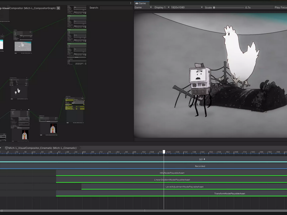This screenshot has width=287, height=215.
Task: Click the timeline playhead marker handle
Action: pos(164,152)
